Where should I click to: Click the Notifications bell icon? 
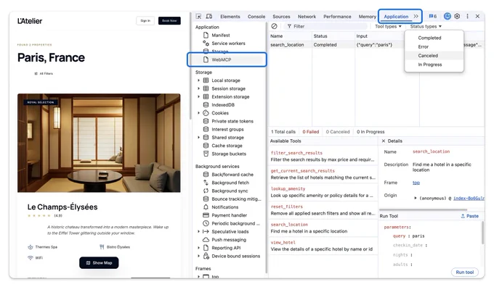tap(206, 207)
